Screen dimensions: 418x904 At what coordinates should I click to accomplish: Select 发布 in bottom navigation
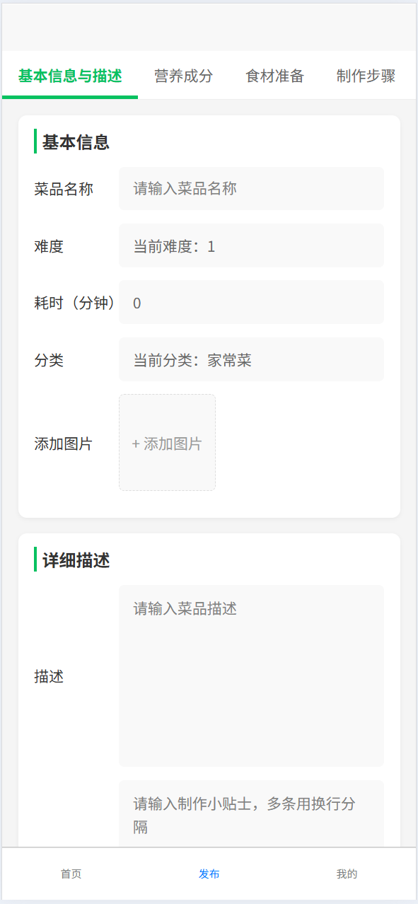pyautogui.click(x=209, y=874)
